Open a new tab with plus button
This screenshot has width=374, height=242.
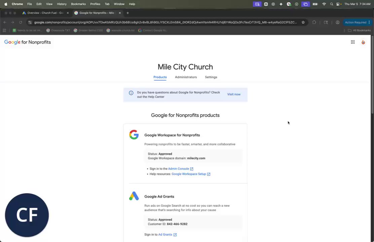pyautogui.click(x=127, y=13)
